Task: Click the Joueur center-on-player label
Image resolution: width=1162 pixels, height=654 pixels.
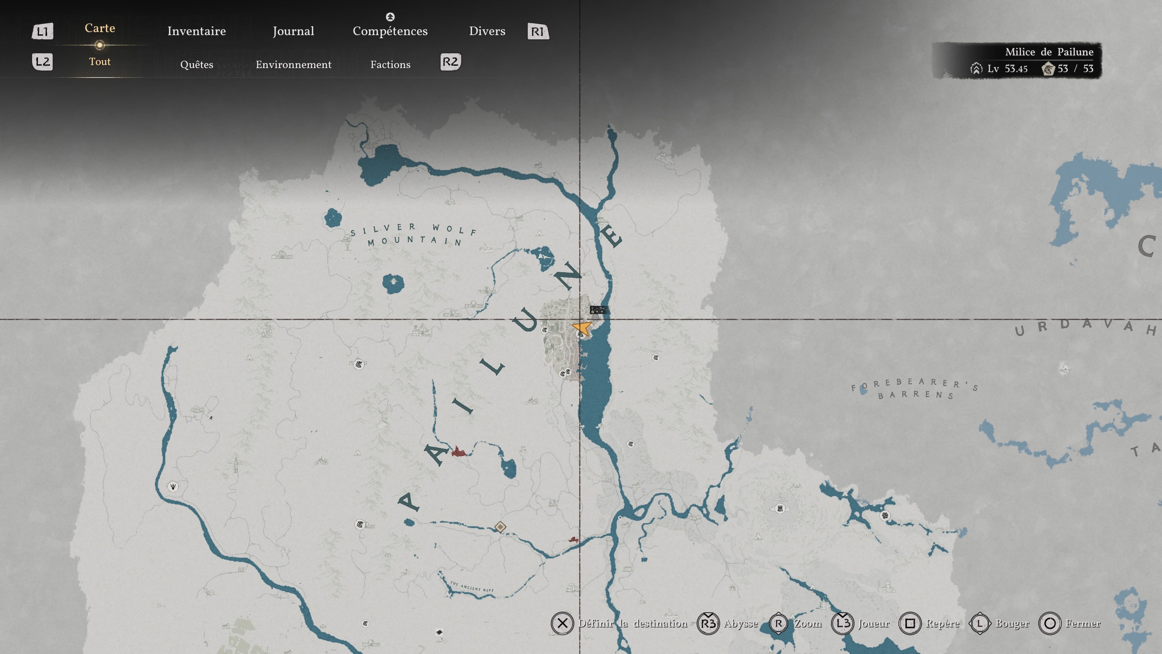Action: tap(874, 623)
